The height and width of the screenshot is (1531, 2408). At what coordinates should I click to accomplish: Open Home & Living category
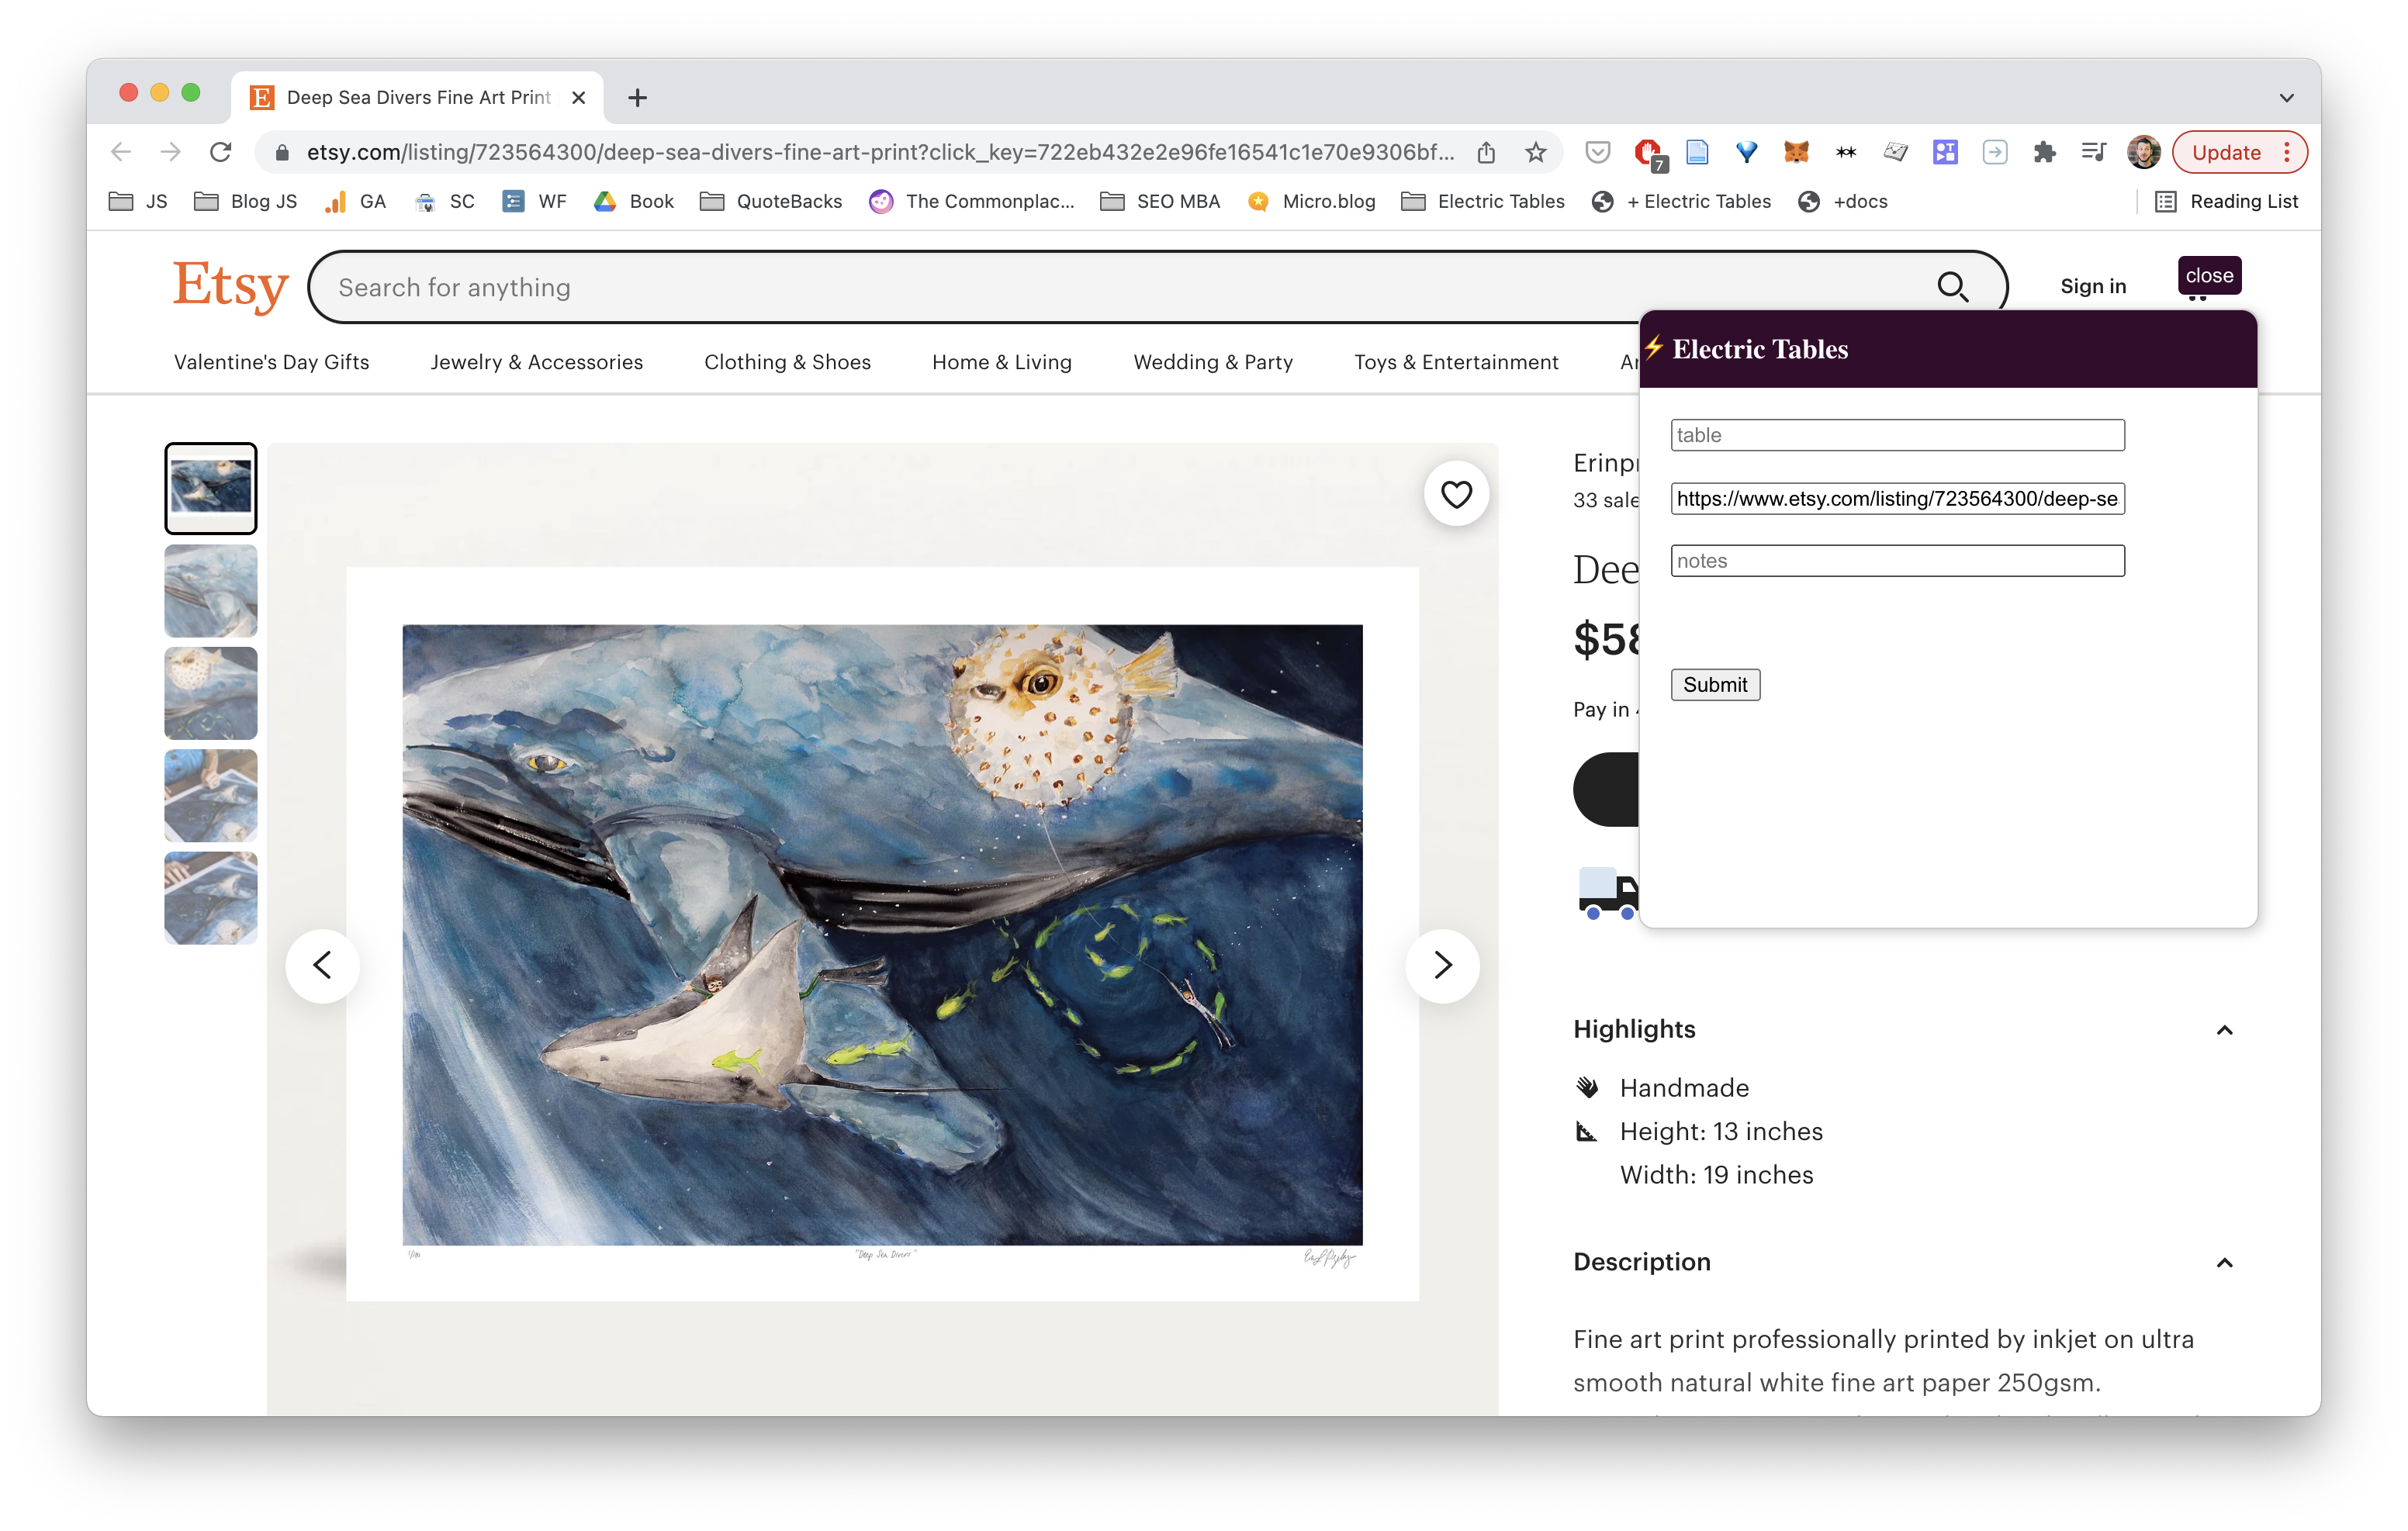[1002, 362]
